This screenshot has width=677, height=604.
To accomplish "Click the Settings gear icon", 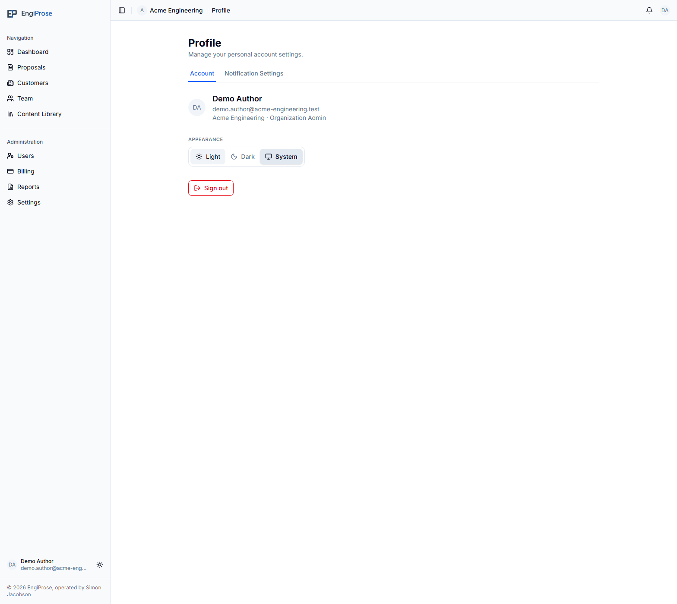I will (x=10, y=202).
